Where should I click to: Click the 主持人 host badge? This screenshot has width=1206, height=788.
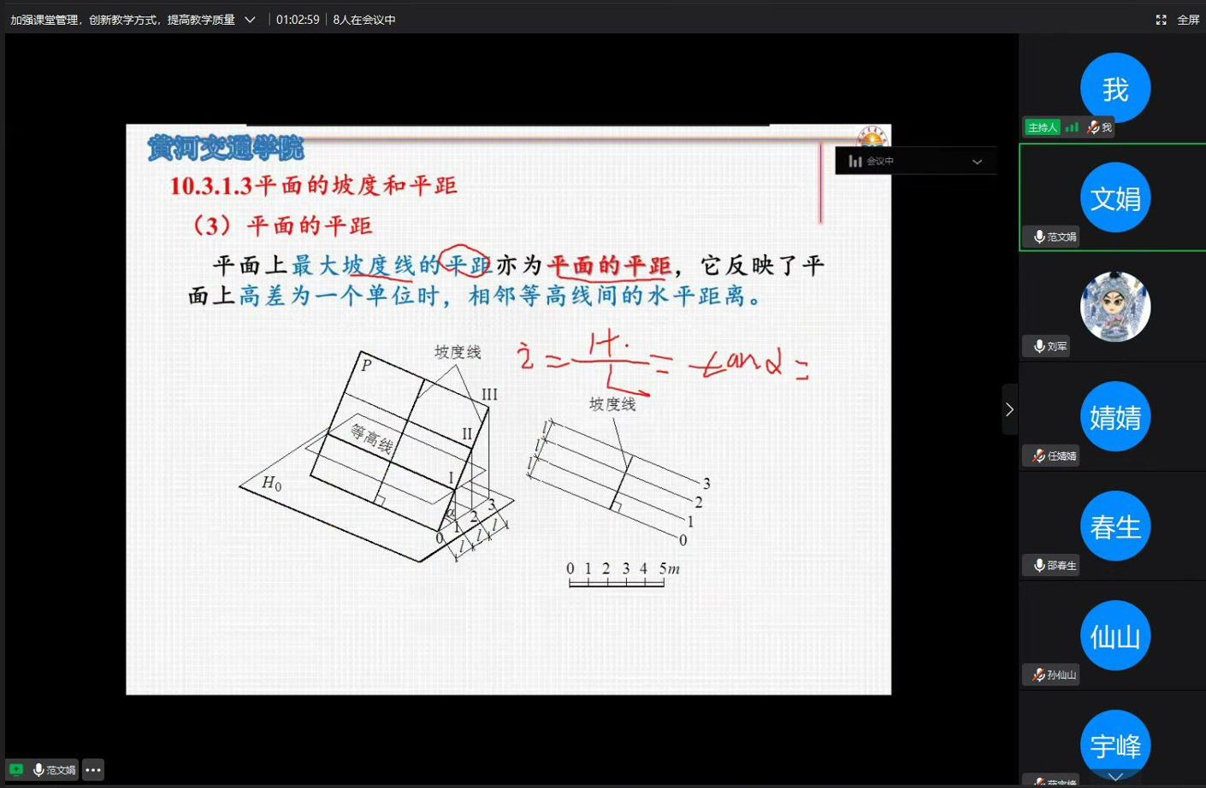click(x=1042, y=126)
